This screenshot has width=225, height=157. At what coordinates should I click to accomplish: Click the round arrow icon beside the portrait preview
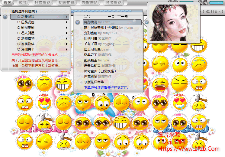[x=147, y=22]
